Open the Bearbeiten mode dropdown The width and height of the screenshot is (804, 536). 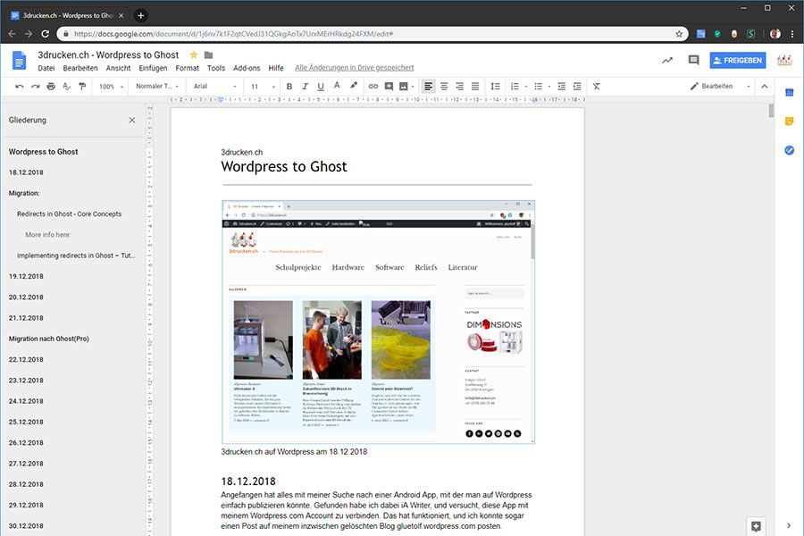720,86
